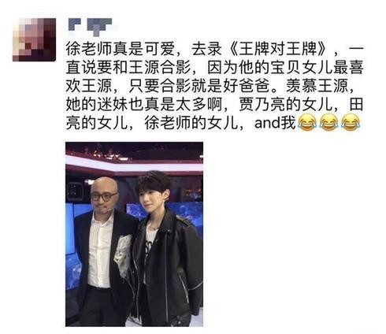Open the blurred poster username
The height and width of the screenshot is (334, 386).
pos(90,26)
